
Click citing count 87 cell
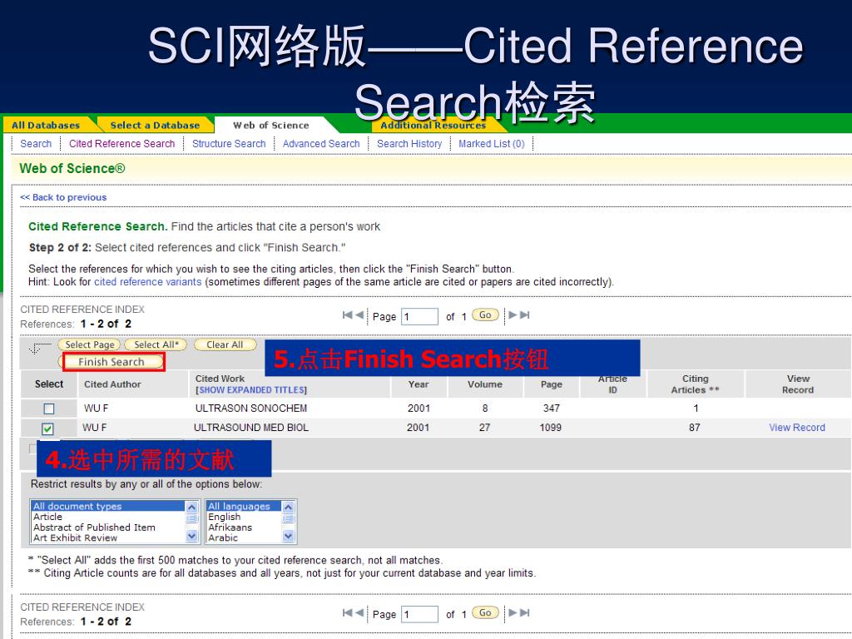[695, 428]
